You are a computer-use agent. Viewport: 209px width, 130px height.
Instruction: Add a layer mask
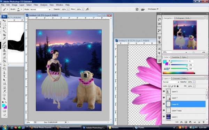[186, 122]
